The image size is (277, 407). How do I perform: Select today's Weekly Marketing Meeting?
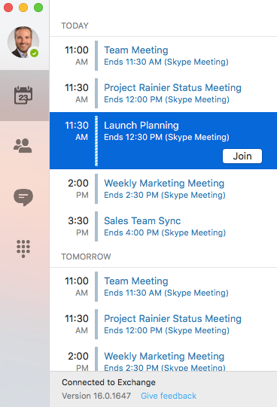(x=163, y=189)
